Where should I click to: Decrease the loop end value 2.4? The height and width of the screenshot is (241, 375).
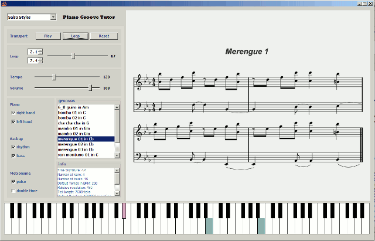(40, 62)
